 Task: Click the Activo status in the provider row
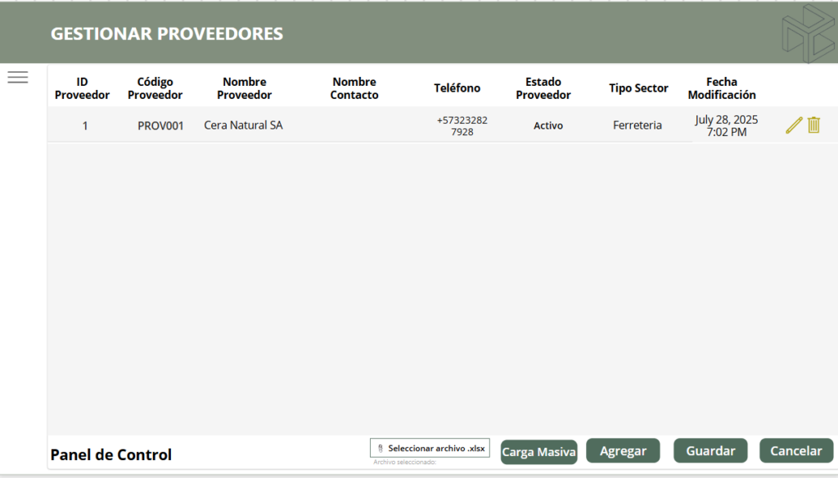(548, 126)
